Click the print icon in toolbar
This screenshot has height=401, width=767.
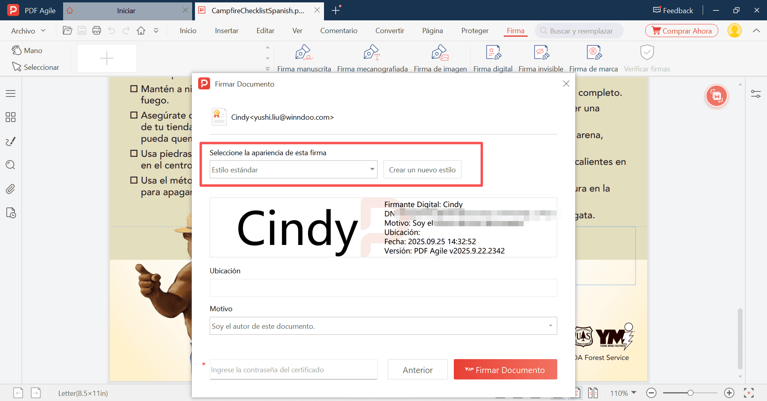pyautogui.click(x=97, y=31)
